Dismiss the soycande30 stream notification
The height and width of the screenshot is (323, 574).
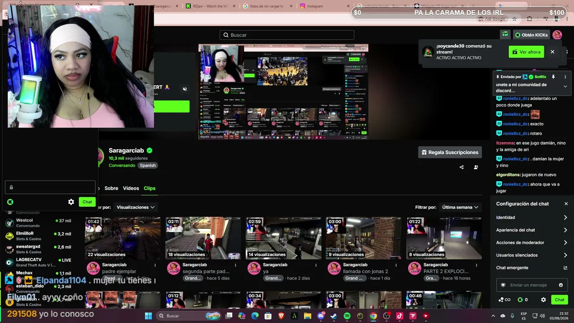pos(552,52)
